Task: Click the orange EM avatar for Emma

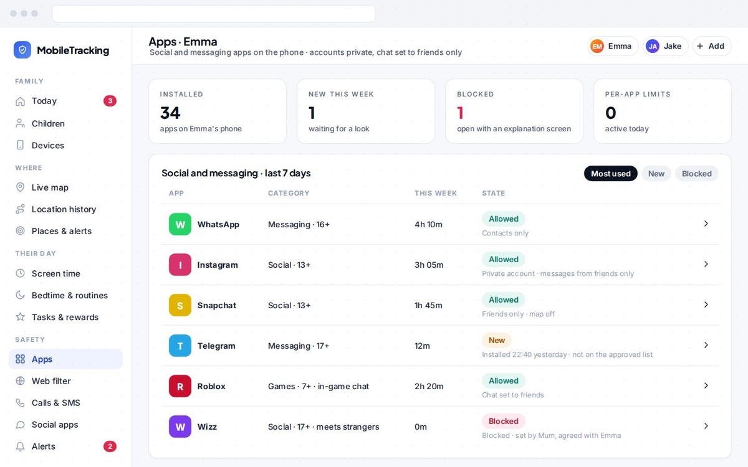Action: coord(597,46)
